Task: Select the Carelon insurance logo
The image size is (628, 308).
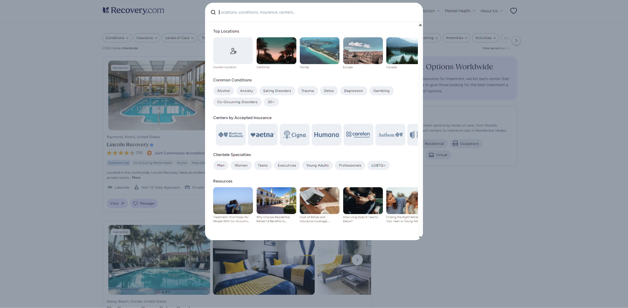Action: pyautogui.click(x=358, y=135)
